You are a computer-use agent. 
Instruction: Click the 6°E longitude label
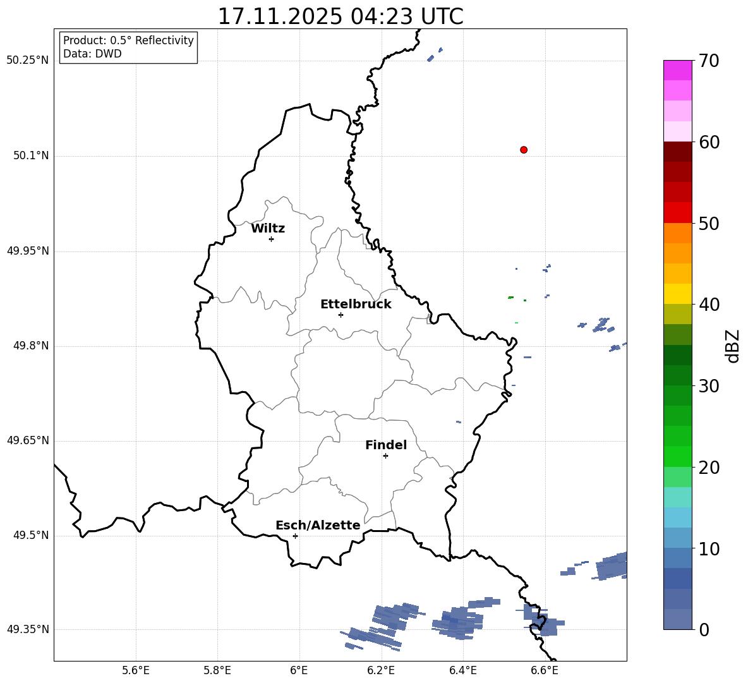coord(299,670)
